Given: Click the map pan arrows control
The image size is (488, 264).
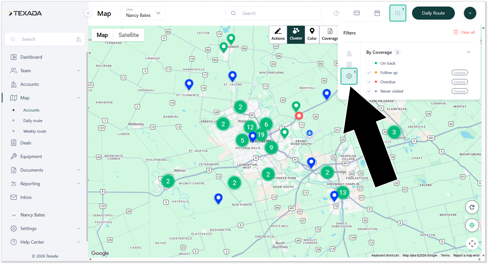Looking at the screenshot, I should pyautogui.click(x=472, y=243).
